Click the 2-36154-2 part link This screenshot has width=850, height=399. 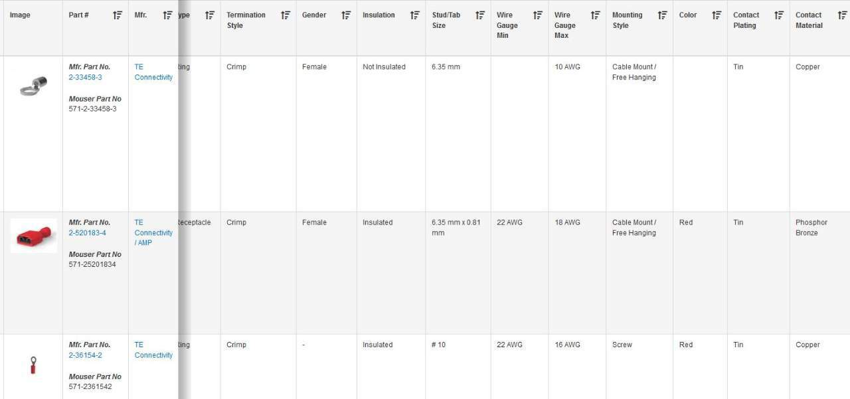85,355
